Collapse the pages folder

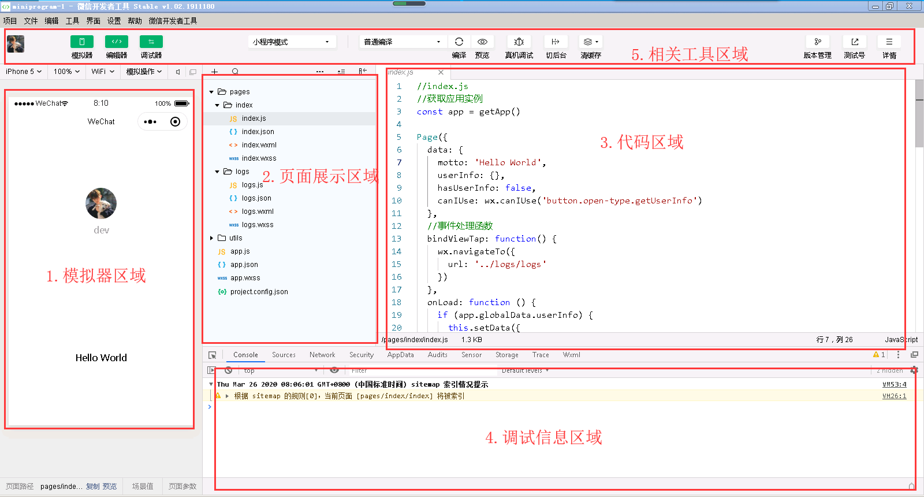point(211,92)
